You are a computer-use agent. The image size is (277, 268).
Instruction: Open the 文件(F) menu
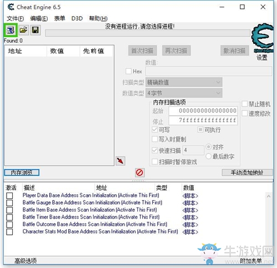(16, 18)
